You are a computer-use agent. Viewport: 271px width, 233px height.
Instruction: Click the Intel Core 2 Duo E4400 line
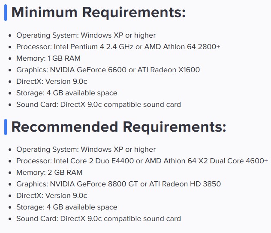(x=142, y=161)
